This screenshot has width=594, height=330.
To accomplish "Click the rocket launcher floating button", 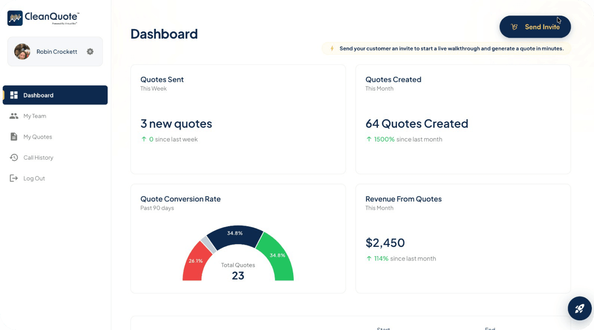I will (580, 308).
